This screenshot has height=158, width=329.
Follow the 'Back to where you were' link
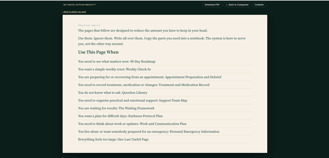pos(74,12)
